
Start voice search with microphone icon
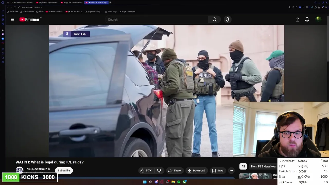(x=227, y=20)
